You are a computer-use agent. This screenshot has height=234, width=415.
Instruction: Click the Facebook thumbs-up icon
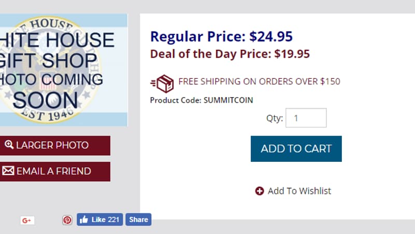84,219
